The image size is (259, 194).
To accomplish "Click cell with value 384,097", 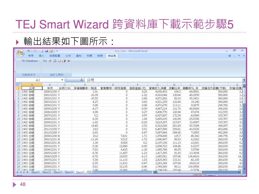I will (x=214, y=126).
